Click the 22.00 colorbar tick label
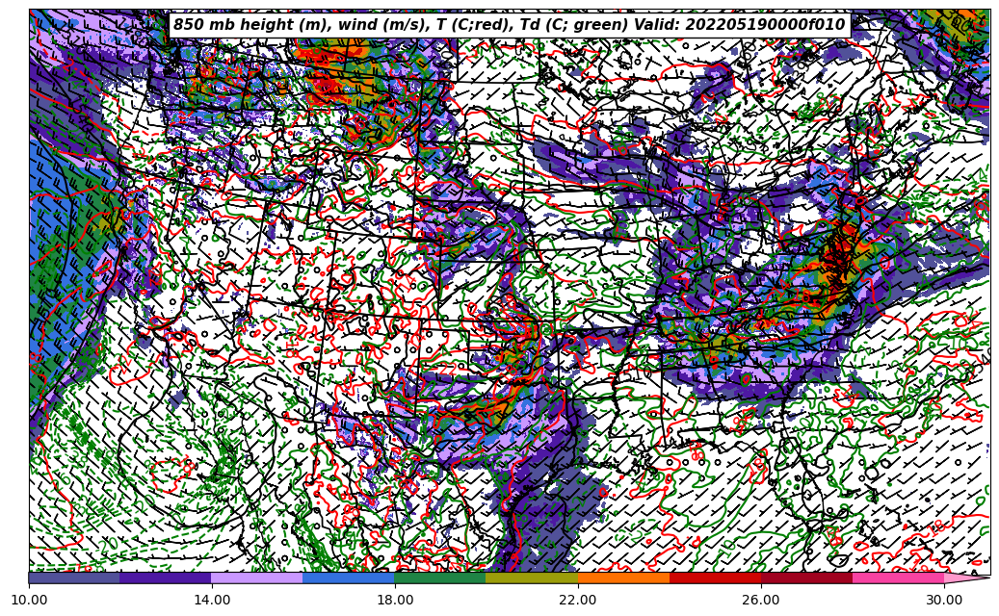 point(578,601)
